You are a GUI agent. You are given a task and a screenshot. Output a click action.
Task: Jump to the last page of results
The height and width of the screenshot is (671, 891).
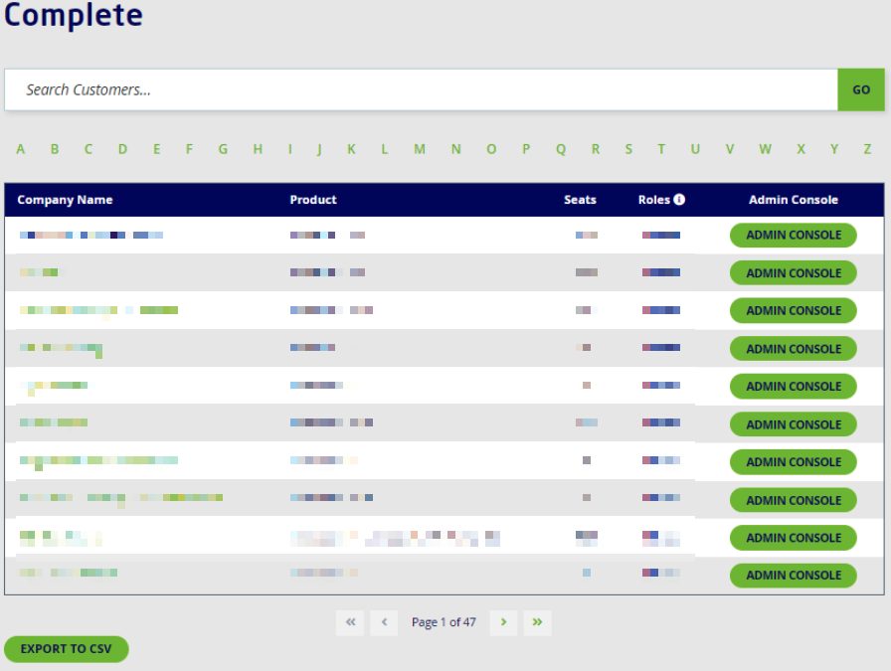tap(537, 622)
